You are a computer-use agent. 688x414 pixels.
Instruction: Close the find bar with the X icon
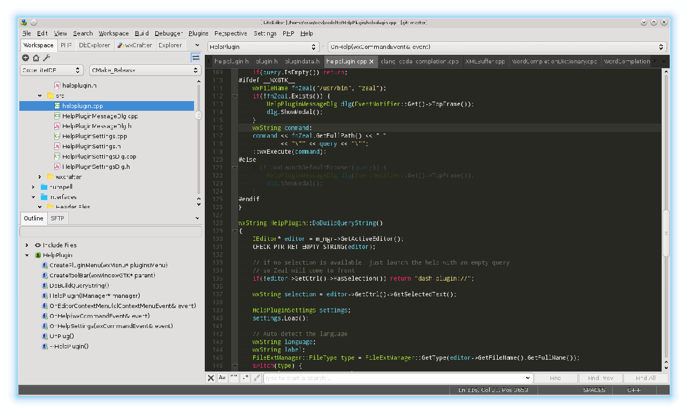click(211, 378)
